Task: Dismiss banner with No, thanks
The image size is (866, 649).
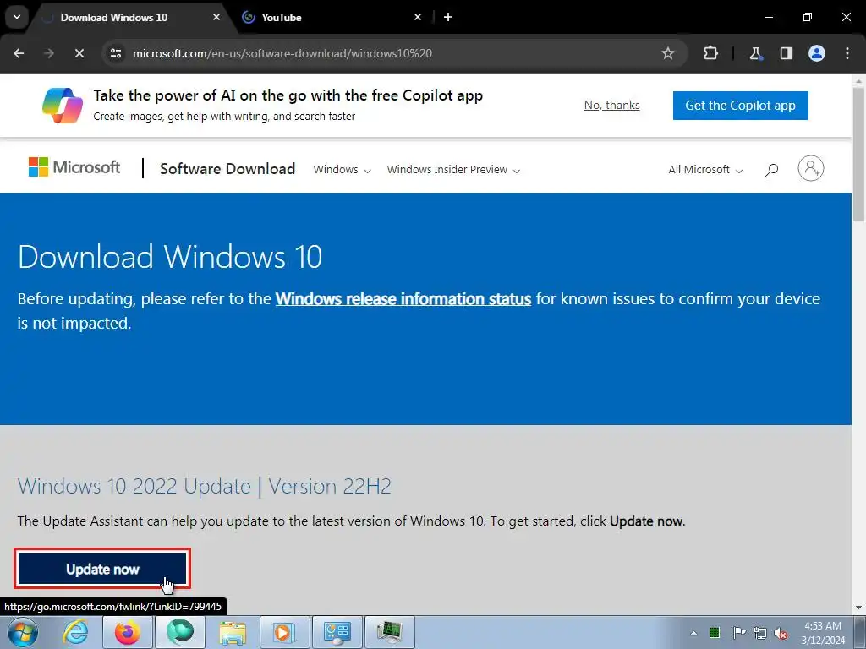Action: (x=612, y=105)
